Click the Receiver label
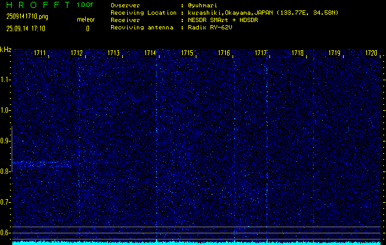Screen dimensions: 386x245 [x=125, y=20]
